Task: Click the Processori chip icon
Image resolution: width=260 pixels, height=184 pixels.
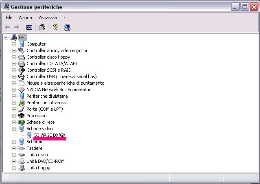Action: pos(22,116)
